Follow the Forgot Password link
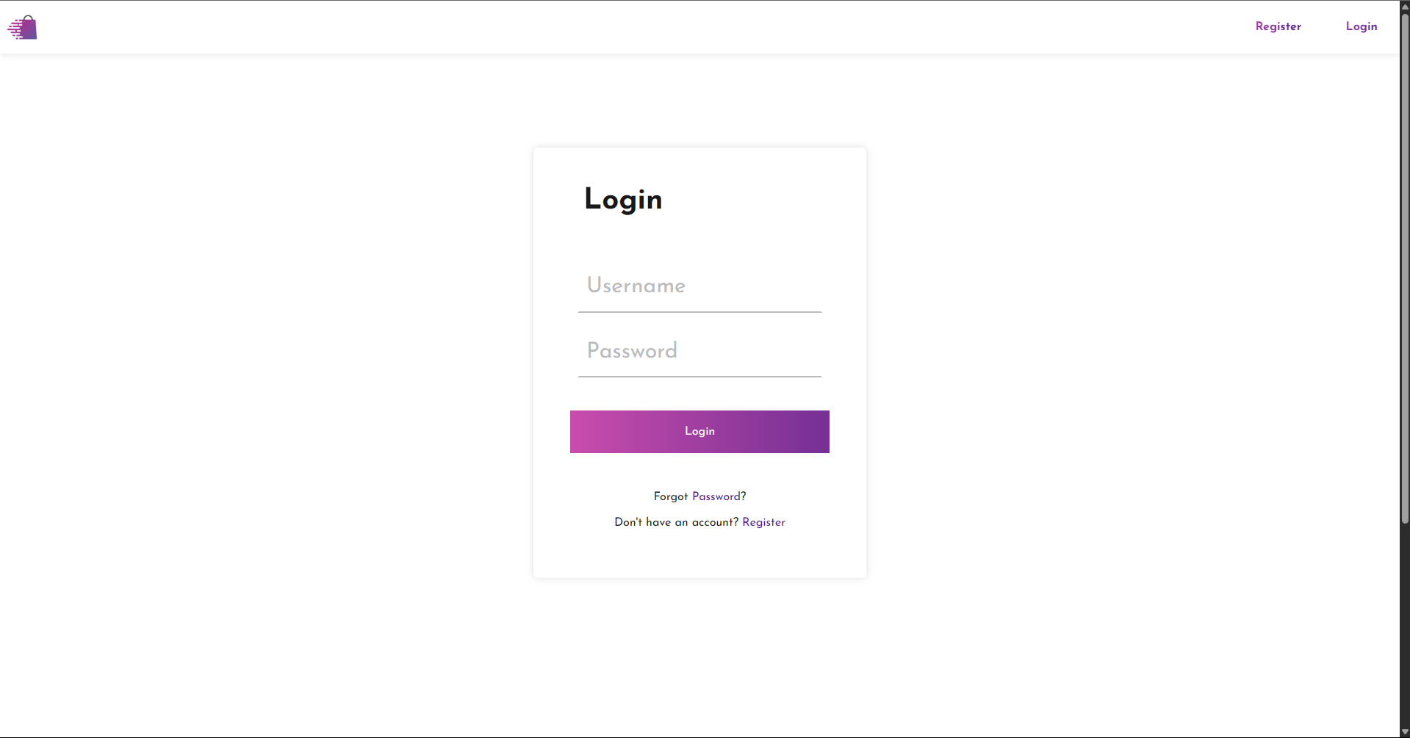The image size is (1410, 738). click(716, 496)
